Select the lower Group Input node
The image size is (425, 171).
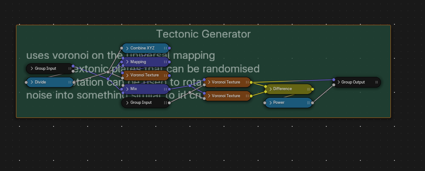tap(145, 103)
